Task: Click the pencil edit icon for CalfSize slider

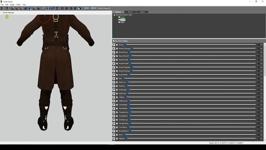Action: pos(114,97)
